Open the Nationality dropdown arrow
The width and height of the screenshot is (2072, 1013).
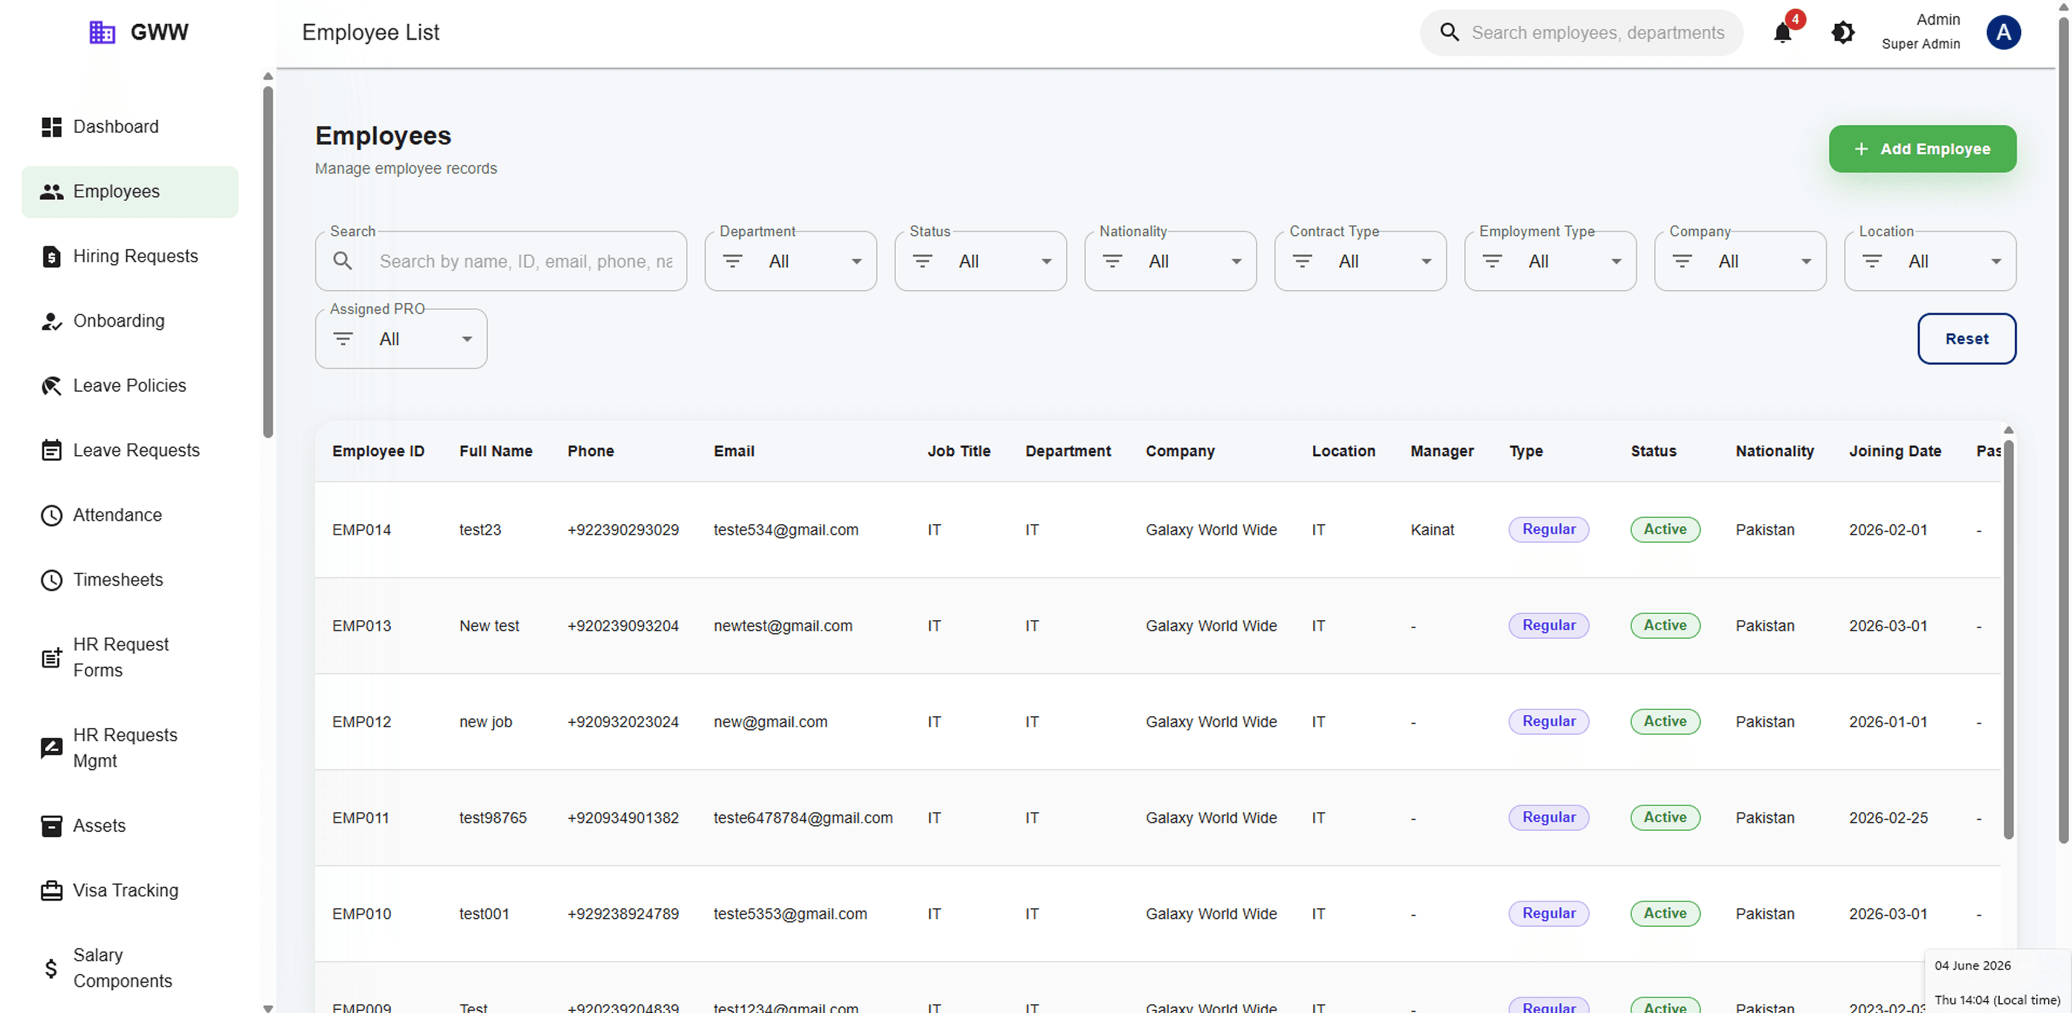[1236, 261]
